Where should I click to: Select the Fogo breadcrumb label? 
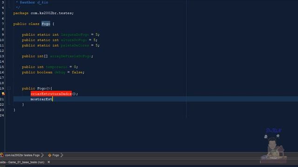(56, 155)
